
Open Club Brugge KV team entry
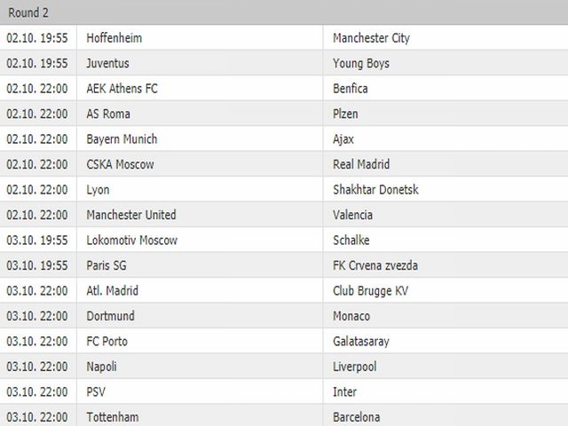[x=371, y=291]
